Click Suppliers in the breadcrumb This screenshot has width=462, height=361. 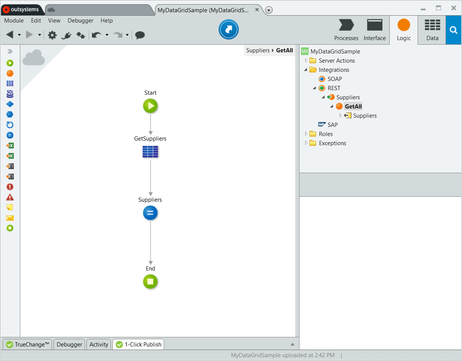(x=258, y=50)
